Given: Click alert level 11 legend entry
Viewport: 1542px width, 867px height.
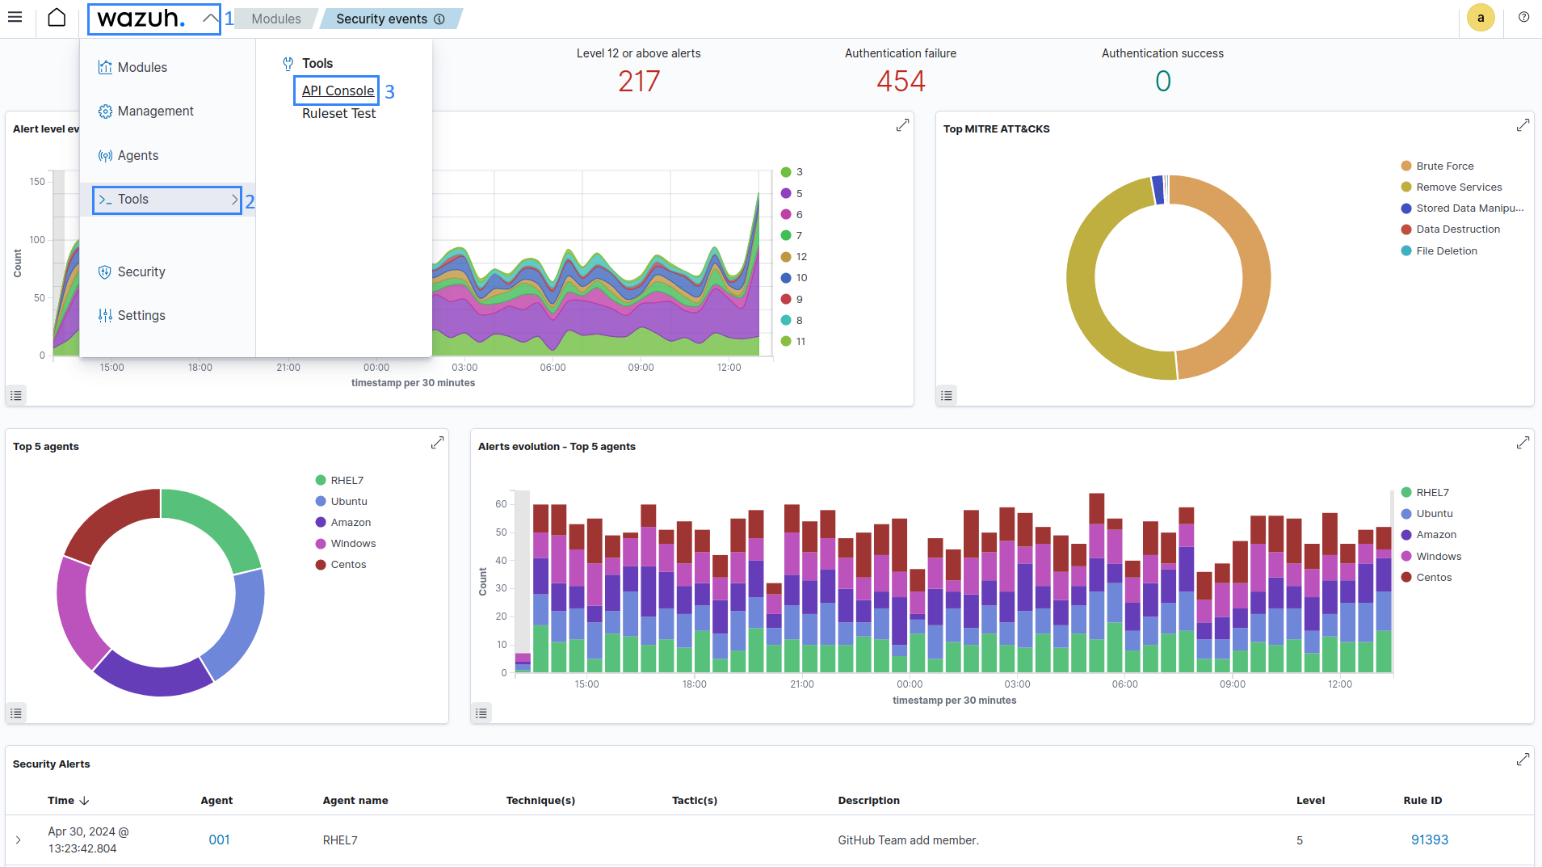Looking at the screenshot, I should 793,342.
